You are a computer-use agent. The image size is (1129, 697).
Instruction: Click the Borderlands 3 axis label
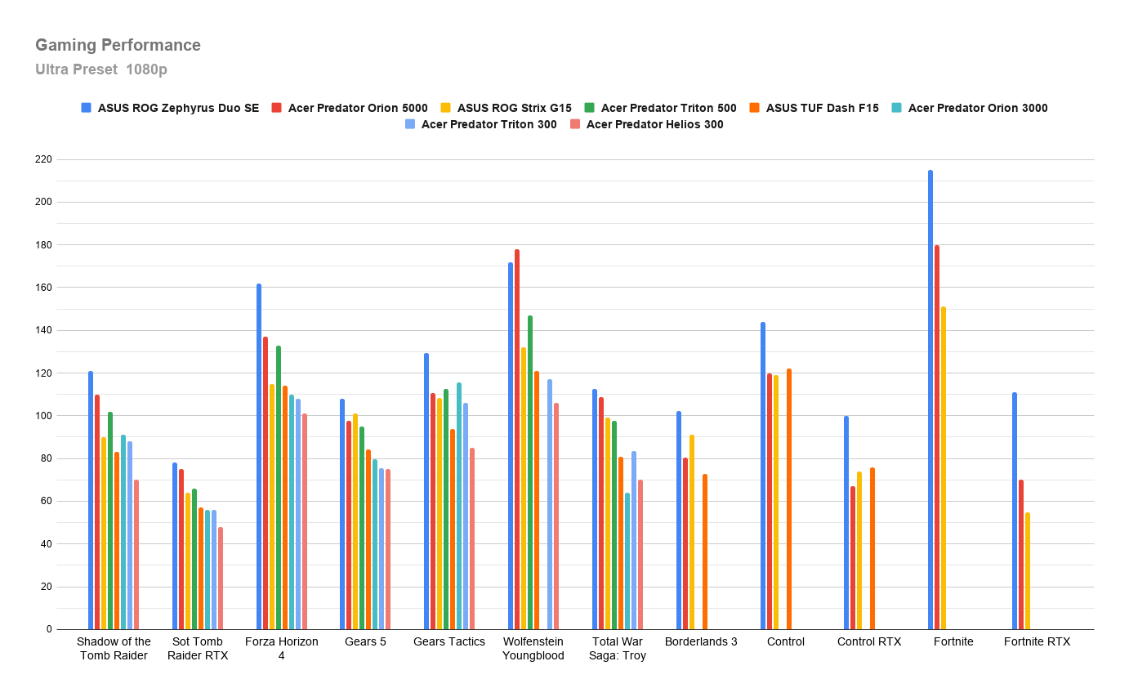point(701,642)
